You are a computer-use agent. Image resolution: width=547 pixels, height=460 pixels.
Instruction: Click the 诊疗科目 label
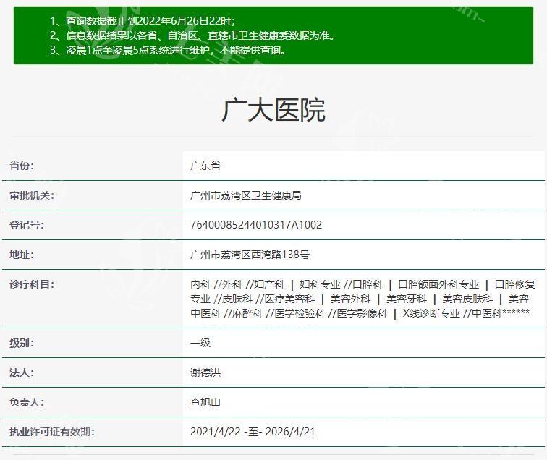tap(32, 284)
